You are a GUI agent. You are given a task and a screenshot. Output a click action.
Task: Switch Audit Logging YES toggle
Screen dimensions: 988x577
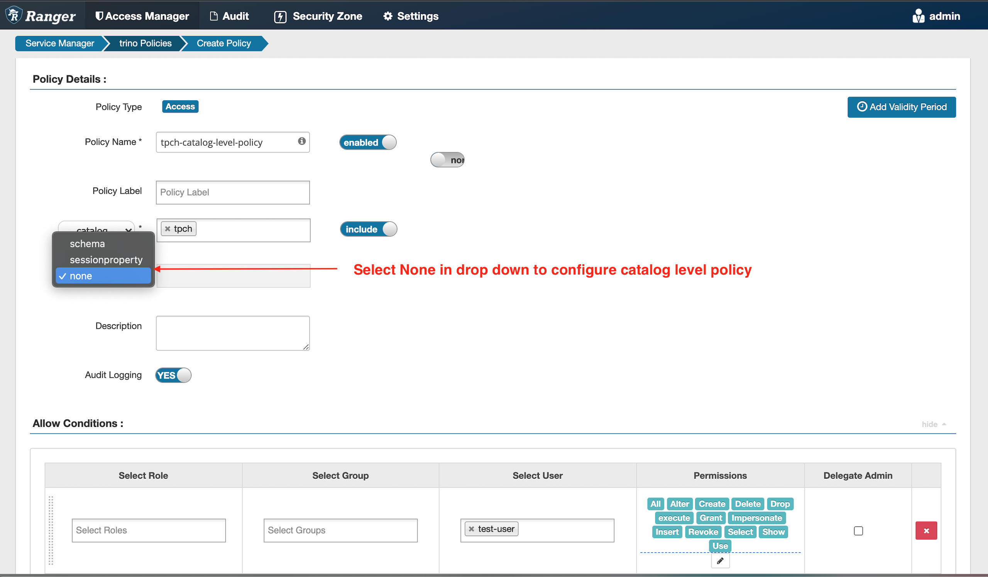173,375
